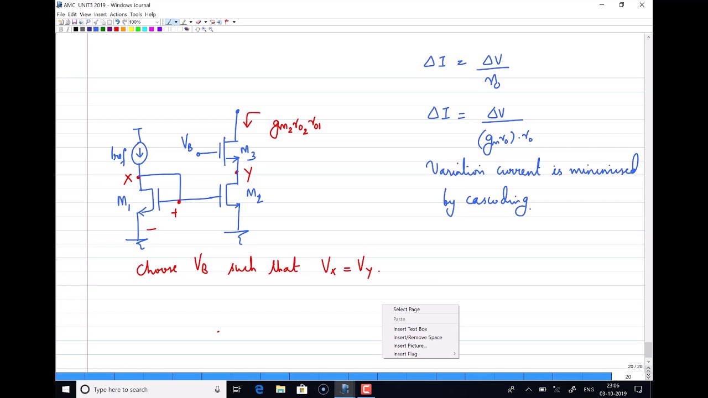
Task: Select the Eraser tool
Action: (x=198, y=22)
